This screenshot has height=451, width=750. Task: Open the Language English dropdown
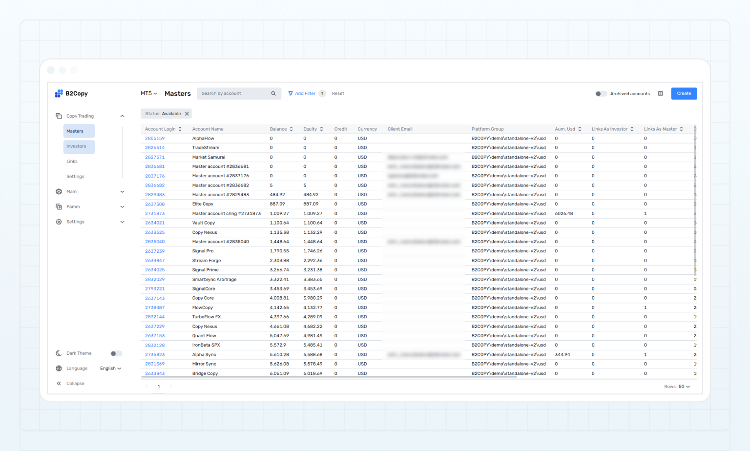pos(110,369)
